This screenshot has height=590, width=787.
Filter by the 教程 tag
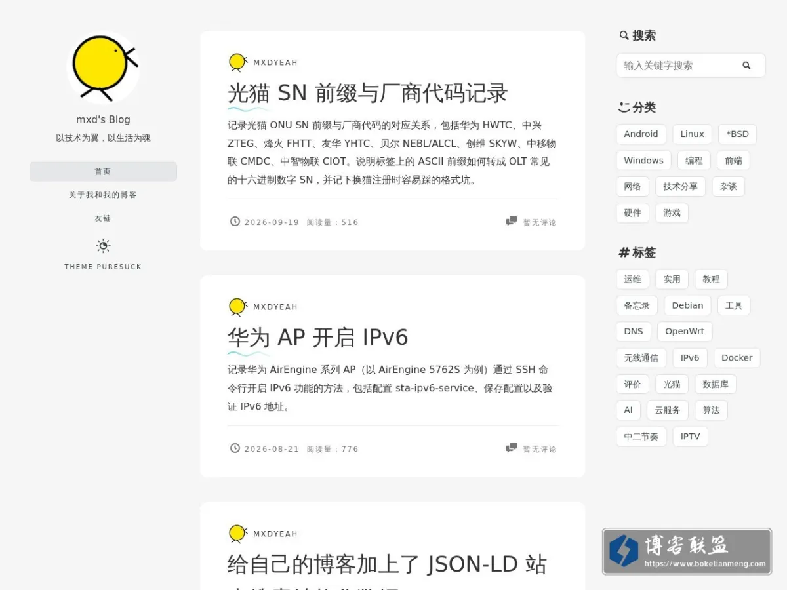(711, 279)
